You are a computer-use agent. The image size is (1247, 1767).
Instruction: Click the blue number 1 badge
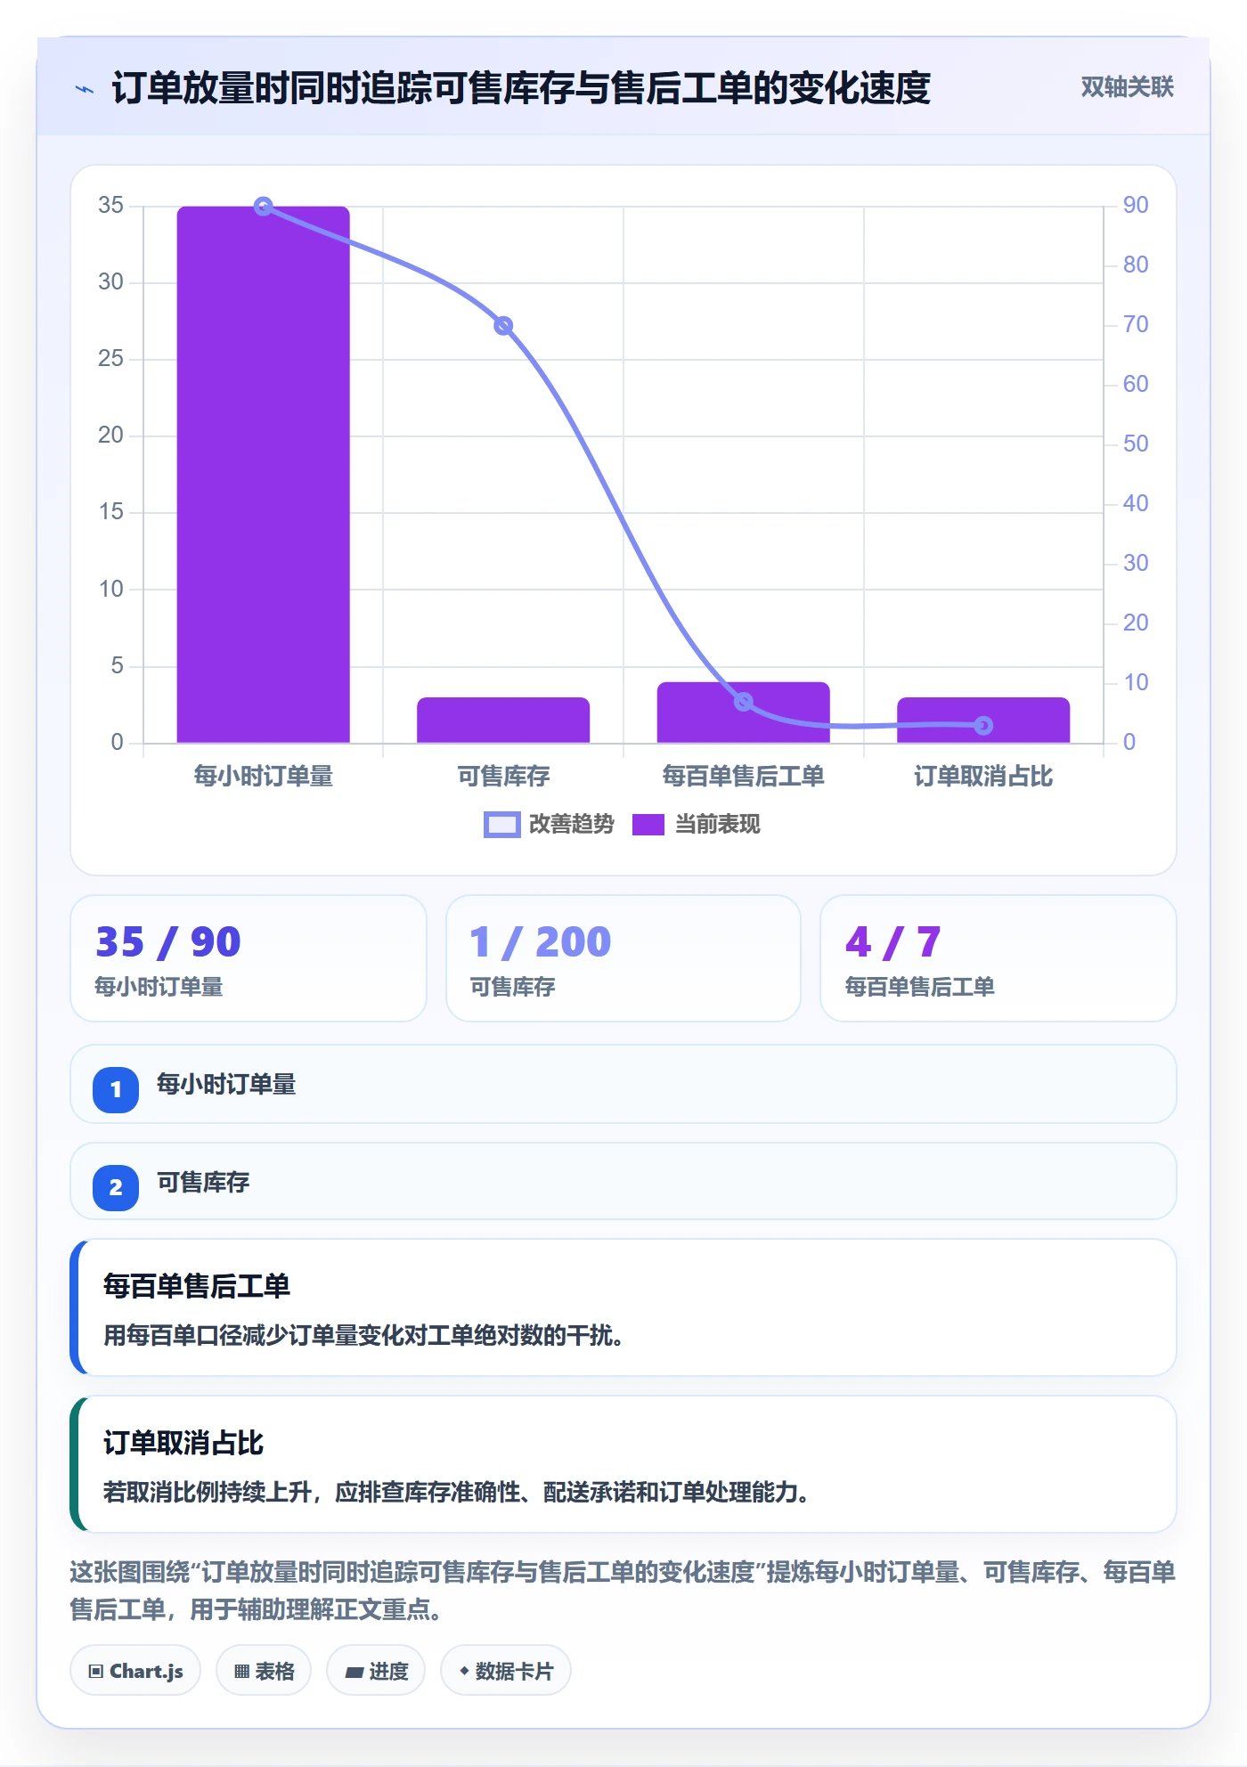coord(116,1089)
